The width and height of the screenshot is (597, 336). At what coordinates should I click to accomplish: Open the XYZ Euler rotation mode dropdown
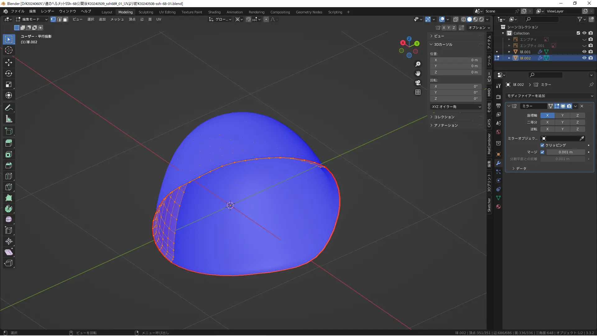(x=456, y=107)
